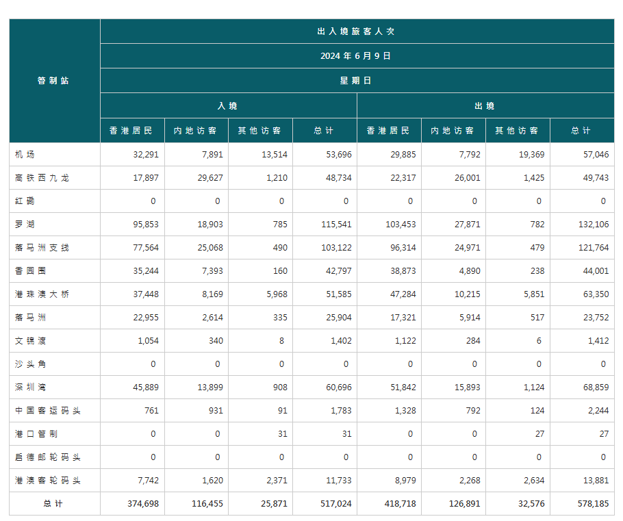Select the cell showing 13,881
Viewport: 623px width, 521px height.
(582, 481)
